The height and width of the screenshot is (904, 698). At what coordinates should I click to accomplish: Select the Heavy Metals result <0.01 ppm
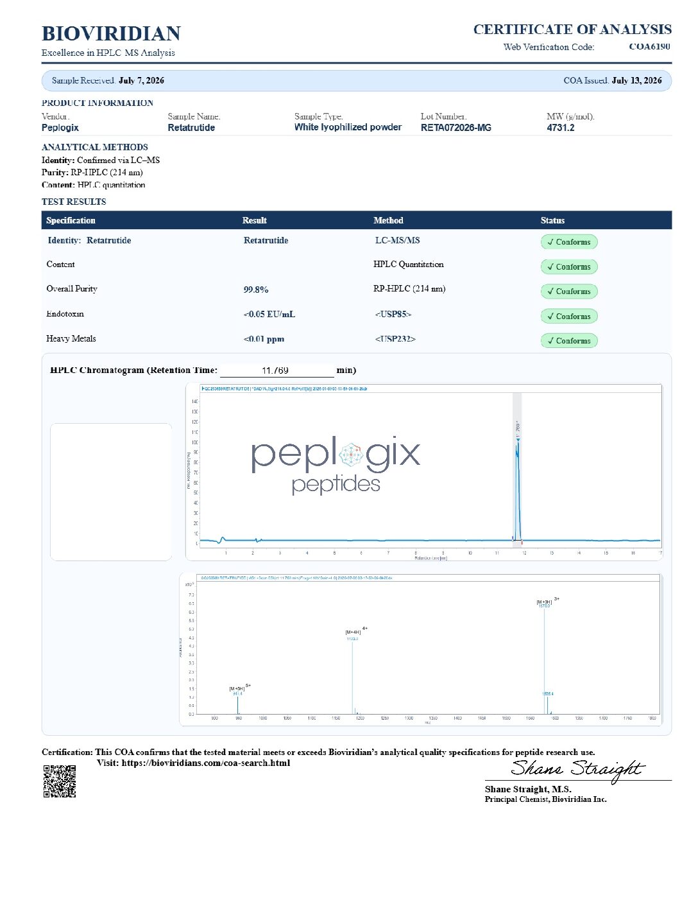(x=264, y=339)
